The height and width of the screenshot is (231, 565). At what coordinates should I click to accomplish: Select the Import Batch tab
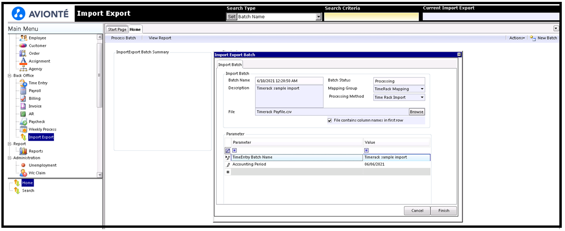(x=230, y=65)
